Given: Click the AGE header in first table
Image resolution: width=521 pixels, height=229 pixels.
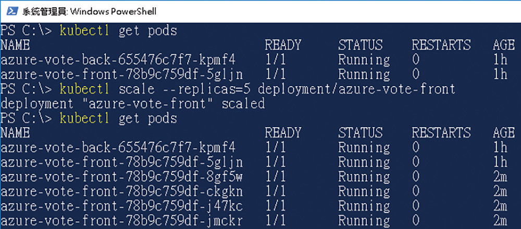Looking at the screenshot, I should click(x=504, y=45).
